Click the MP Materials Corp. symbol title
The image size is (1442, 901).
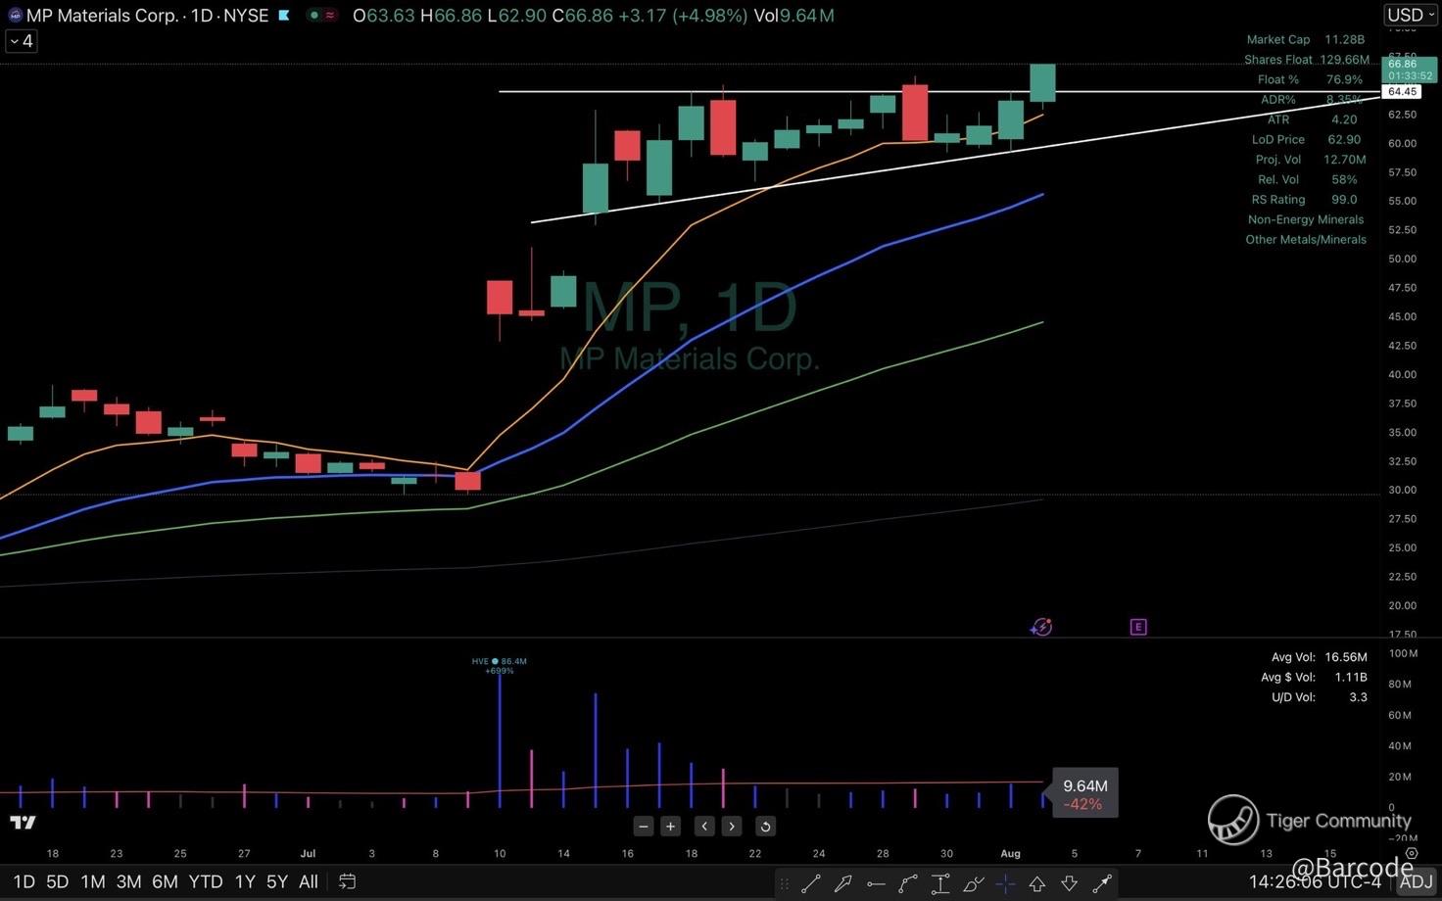(x=103, y=16)
